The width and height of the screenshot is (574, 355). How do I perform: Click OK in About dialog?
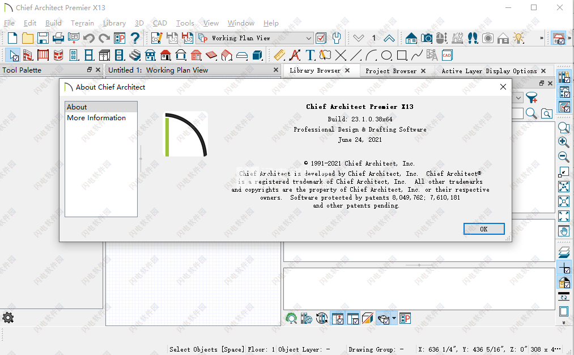click(484, 229)
